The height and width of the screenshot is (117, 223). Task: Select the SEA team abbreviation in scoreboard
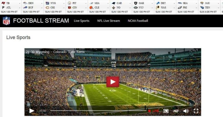(x=185, y=3)
